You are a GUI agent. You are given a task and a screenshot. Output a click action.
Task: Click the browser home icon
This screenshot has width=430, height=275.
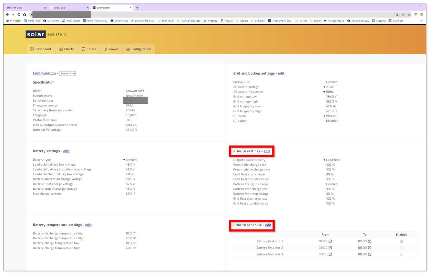point(24,15)
